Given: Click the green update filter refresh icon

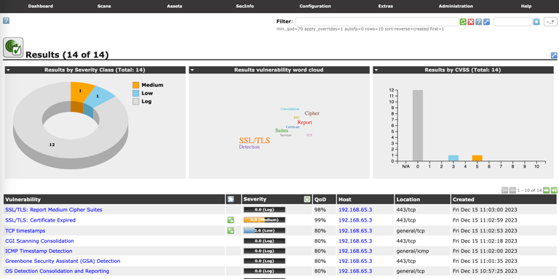Looking at the screenshot, I should (463, 22).
